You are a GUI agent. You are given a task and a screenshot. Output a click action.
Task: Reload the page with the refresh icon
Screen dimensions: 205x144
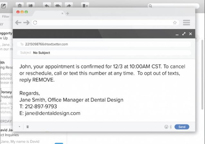pos(35,23)
